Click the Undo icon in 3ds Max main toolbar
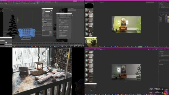 [1, 2]
